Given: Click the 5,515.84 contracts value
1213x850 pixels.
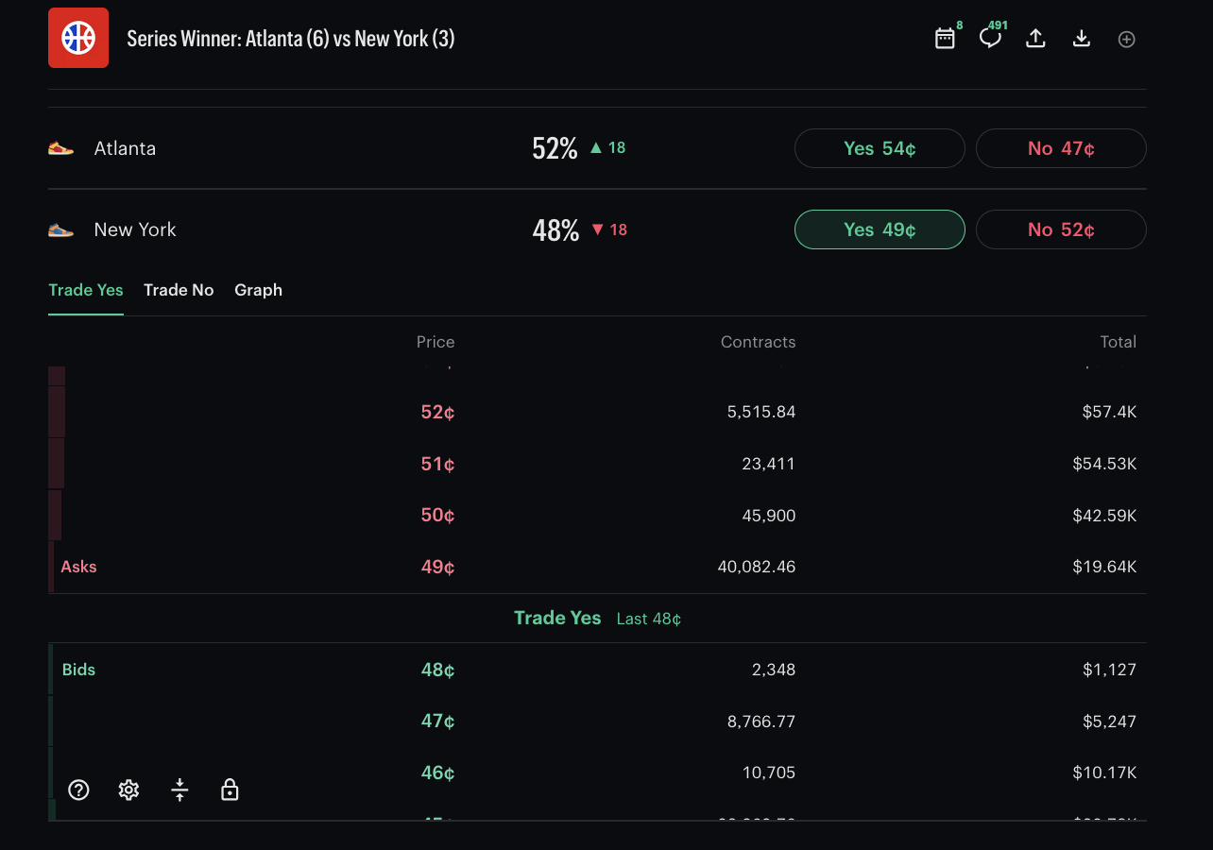Looking at the screenshot, I should coord(761,412).
